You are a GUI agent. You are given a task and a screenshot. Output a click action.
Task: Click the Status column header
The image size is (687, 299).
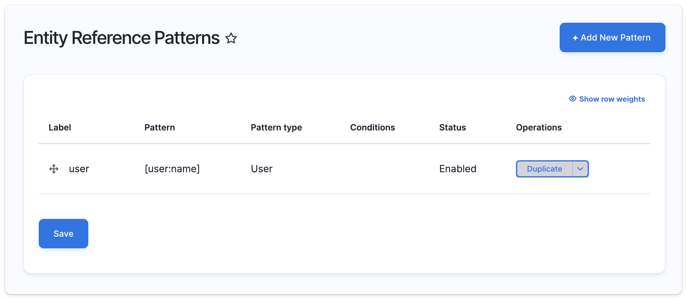point(452,127)
